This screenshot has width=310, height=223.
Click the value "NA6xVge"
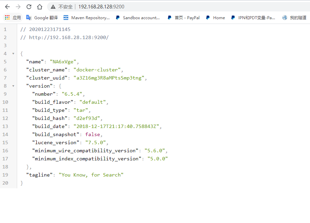click(63, 62)
